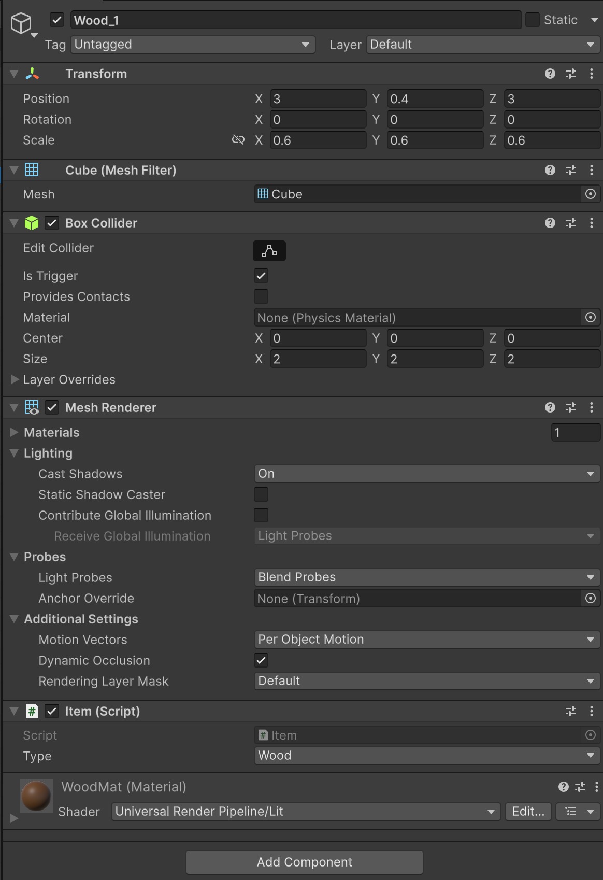Open Motion Vectors dropdown

pyautogui.click(x=427, y=640)
